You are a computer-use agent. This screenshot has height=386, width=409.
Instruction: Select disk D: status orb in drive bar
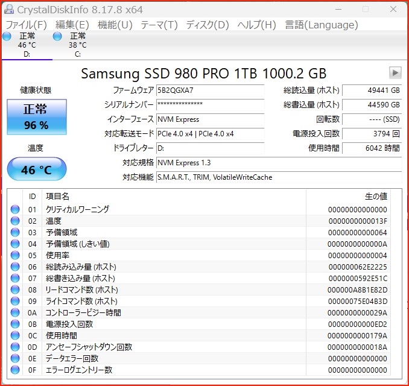(x=7, y=36)
